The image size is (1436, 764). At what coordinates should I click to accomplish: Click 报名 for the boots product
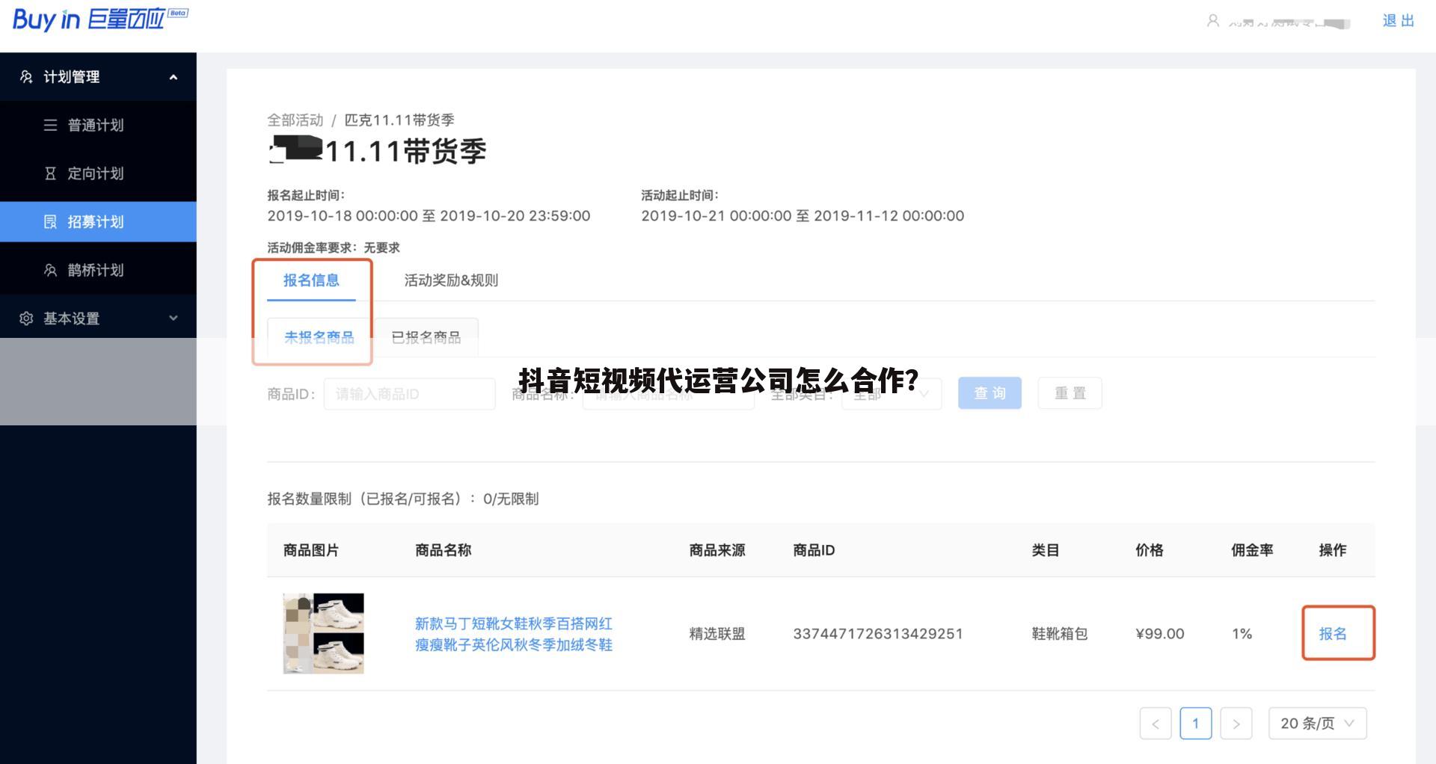click(x=1333, y=634)
